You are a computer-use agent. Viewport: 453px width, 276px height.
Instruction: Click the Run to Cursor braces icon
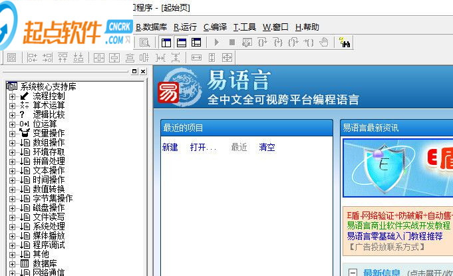309,43
